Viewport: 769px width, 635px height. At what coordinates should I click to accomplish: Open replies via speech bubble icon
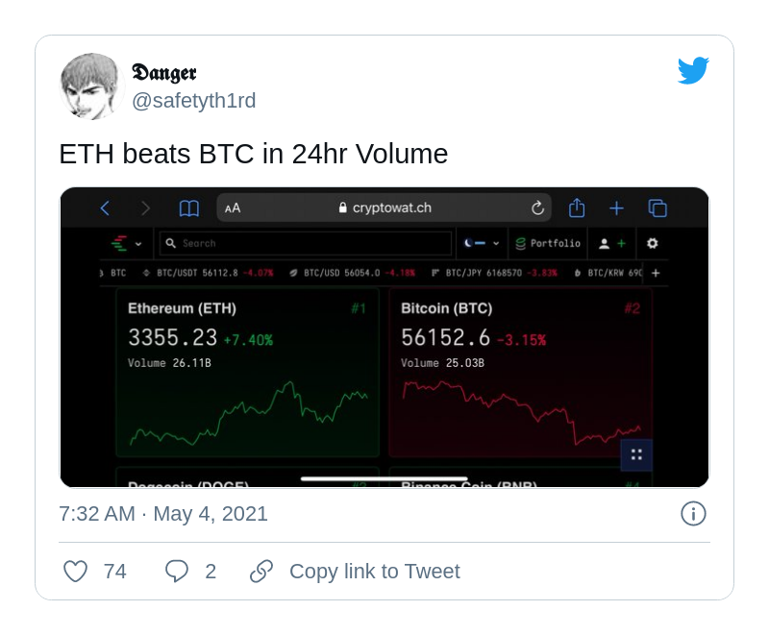pyautogui.click(x=177, y=572)
